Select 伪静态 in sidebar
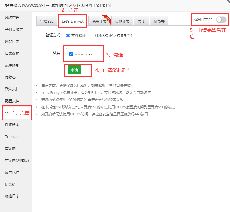Viewport: 230px width, 212px height. click(x=10, y=77)
